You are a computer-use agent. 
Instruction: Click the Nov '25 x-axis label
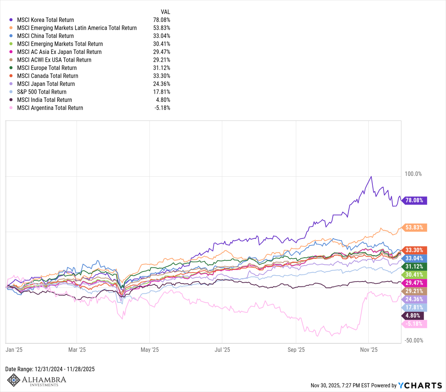369,350
